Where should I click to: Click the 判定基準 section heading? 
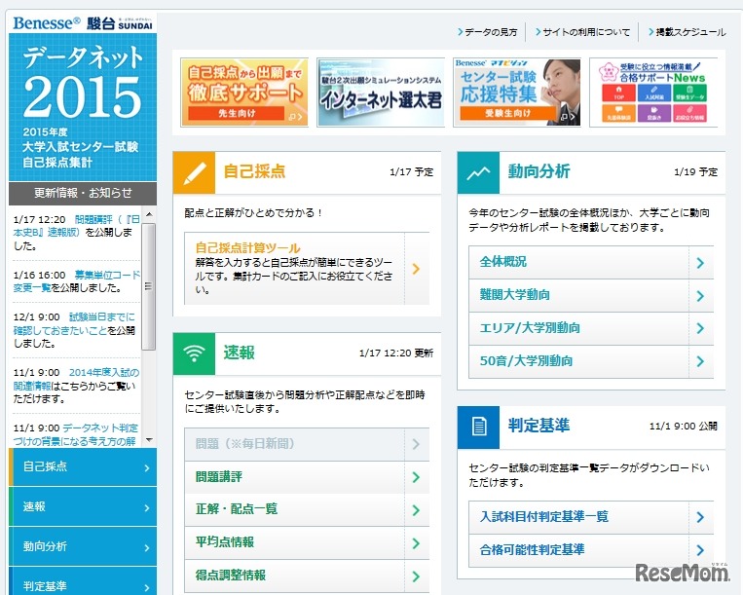click(539, 426)
